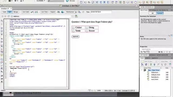Turn on Live View
173x97 pixels.
pos(44,12)
